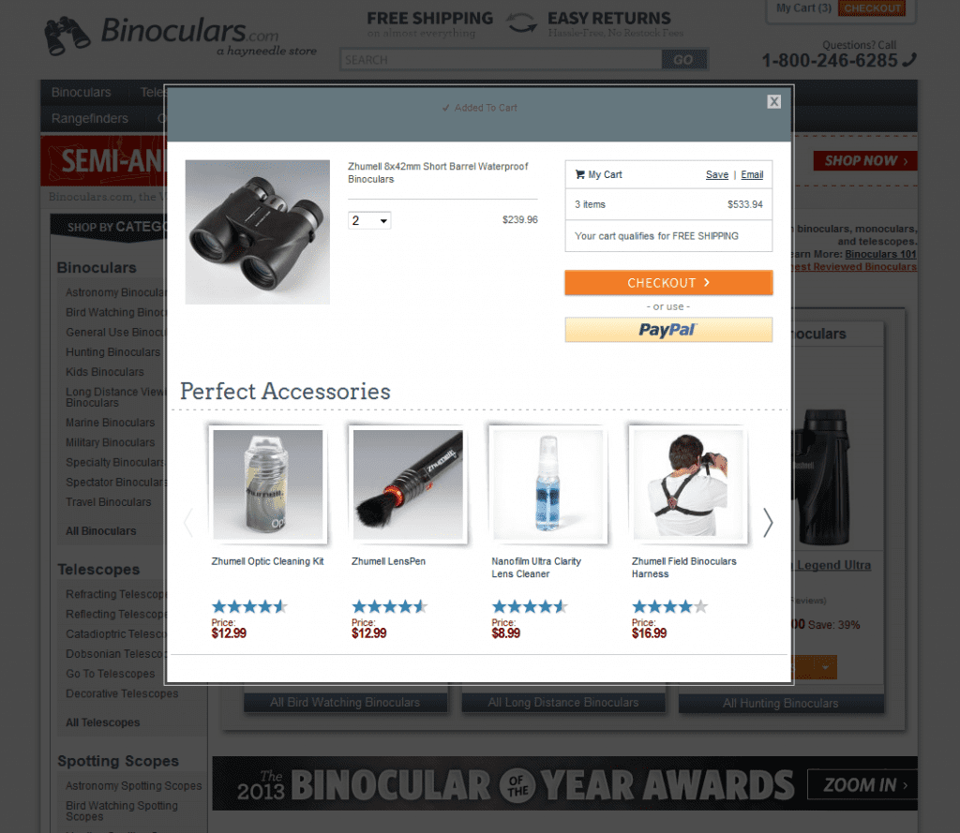Screen dimensions: 960x833
Task: Open Zhumell Field Binoculars Harness image
Action: pyautogui.click(x=688, y=484)
